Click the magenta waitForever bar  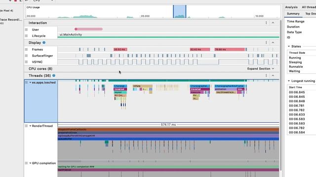click(168, 170)
